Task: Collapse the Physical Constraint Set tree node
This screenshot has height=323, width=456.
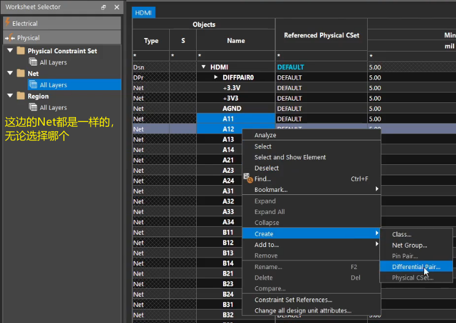Action: [10, 51]
